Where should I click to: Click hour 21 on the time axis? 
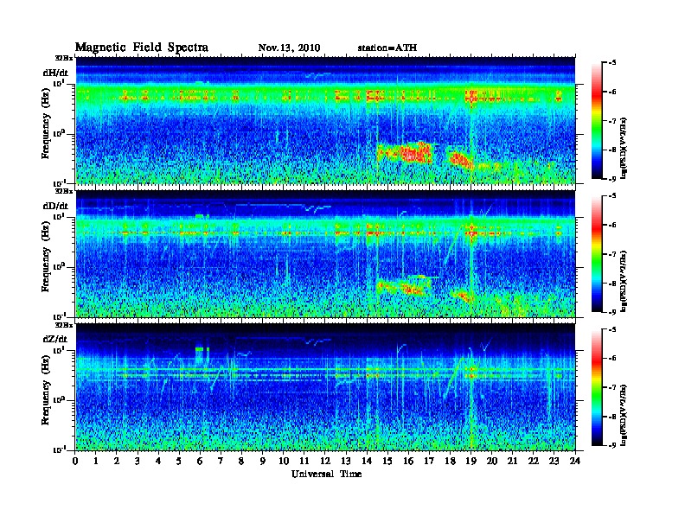(512, 462)
